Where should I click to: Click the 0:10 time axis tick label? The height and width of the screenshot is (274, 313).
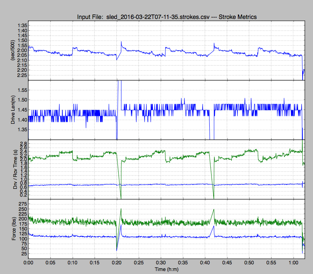73,262
